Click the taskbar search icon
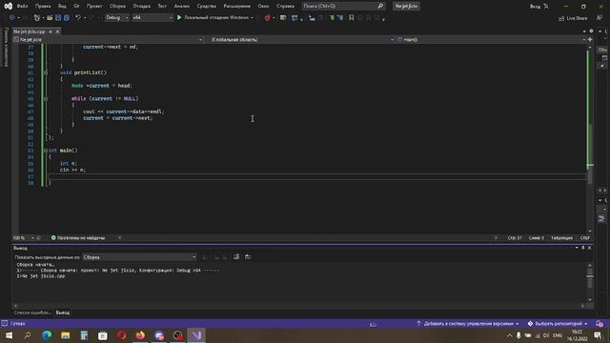The width and height of the screenshot is (610, 343). click(x=28, y=335)
